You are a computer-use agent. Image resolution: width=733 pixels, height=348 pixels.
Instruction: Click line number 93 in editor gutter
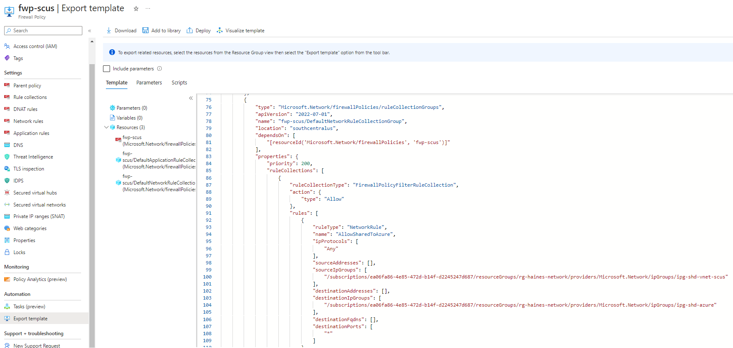click(x=208, y=227)
